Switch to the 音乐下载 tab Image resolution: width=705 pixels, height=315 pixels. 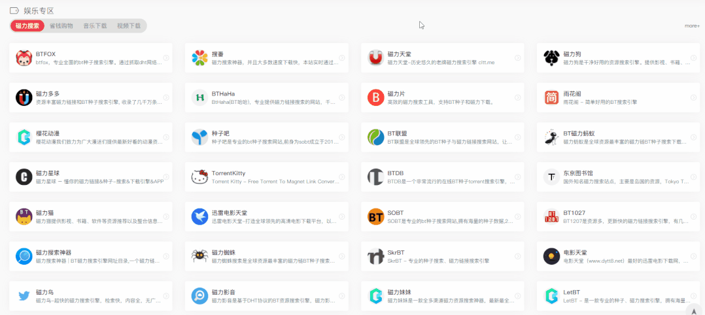[95, 25]
